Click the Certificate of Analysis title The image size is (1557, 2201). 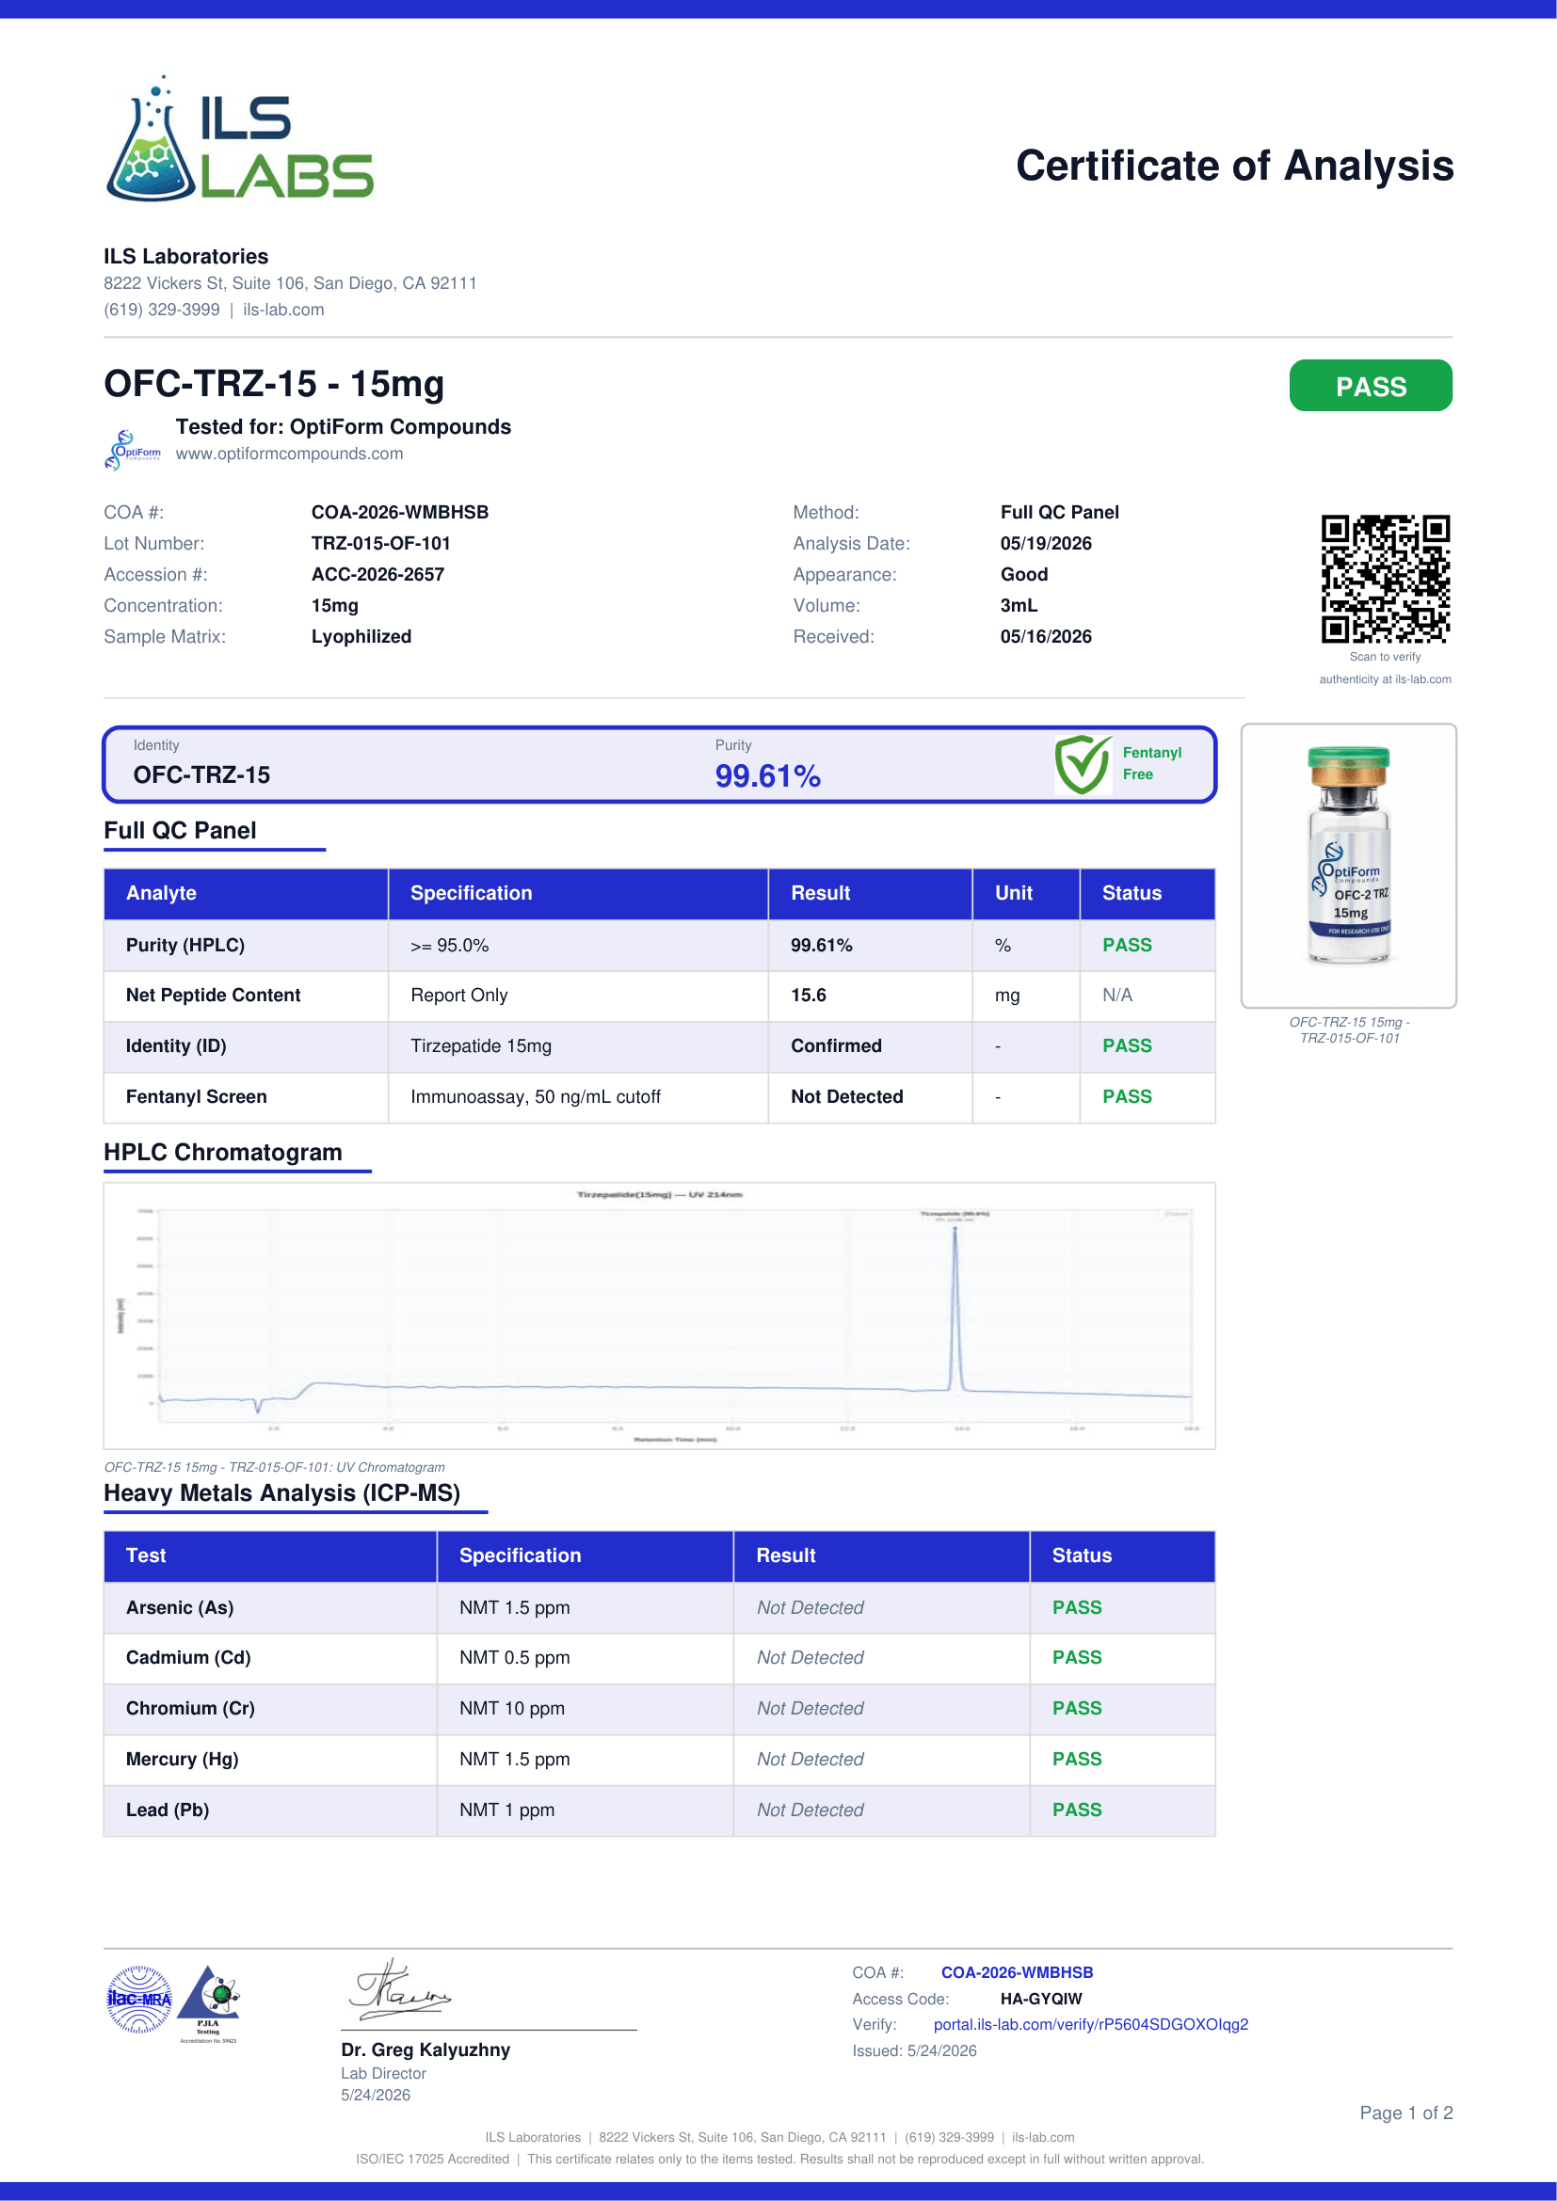(1234, 166)
